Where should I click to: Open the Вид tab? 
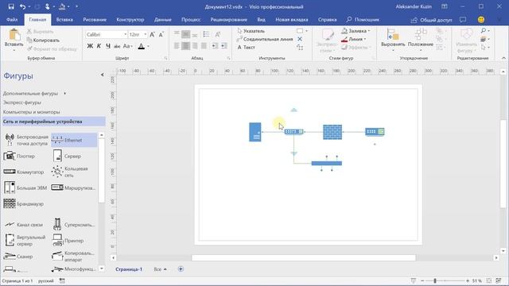[x=262, y=19]
